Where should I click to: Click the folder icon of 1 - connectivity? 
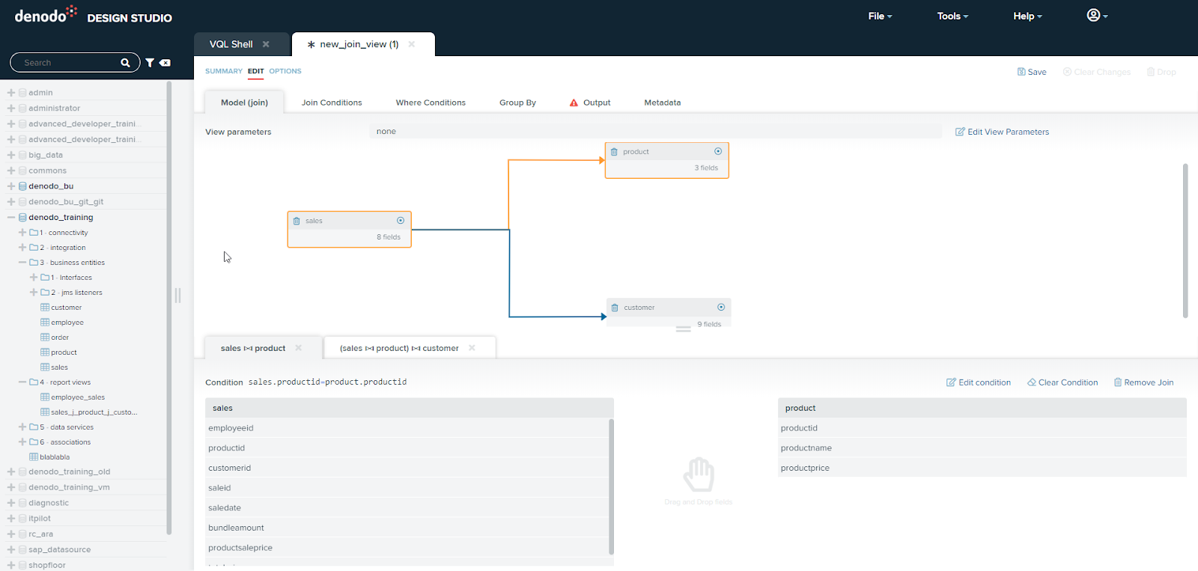(x=34, y=233)
